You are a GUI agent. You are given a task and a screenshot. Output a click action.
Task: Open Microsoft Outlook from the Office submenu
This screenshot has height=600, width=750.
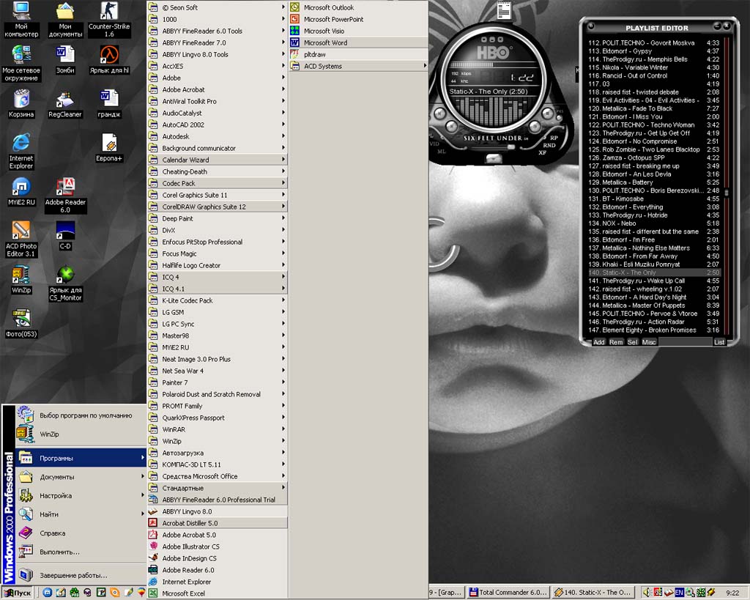coord(358,7)
